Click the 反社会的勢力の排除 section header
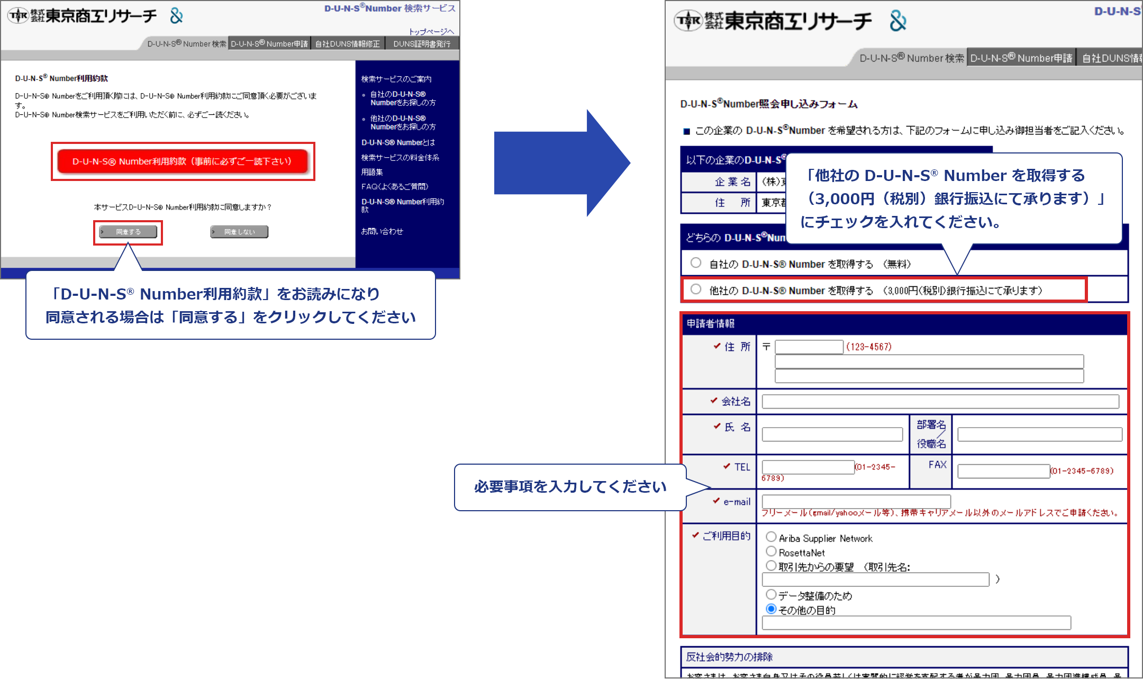The height and width of the screenshot is (679, 1143). (729, 657)
